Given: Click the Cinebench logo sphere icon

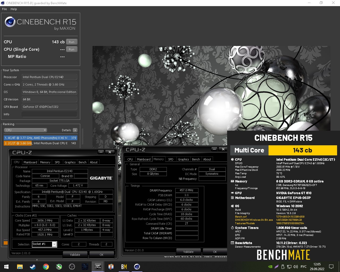Looking at the screenshot, I should pos(10,22).
